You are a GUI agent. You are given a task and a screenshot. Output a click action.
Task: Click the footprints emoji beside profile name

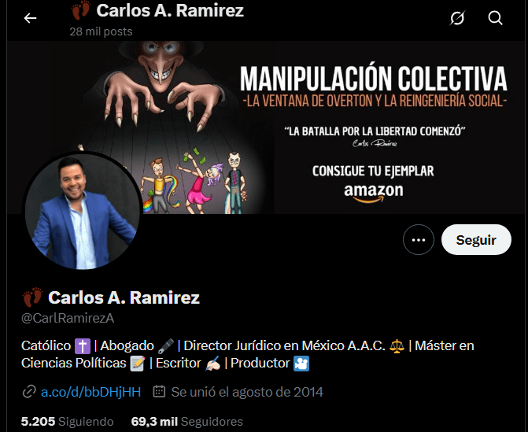tap(32, 297)
